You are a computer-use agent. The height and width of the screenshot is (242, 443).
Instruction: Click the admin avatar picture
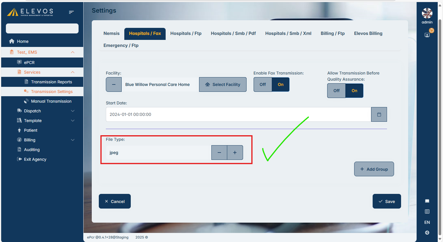point(427,13)
